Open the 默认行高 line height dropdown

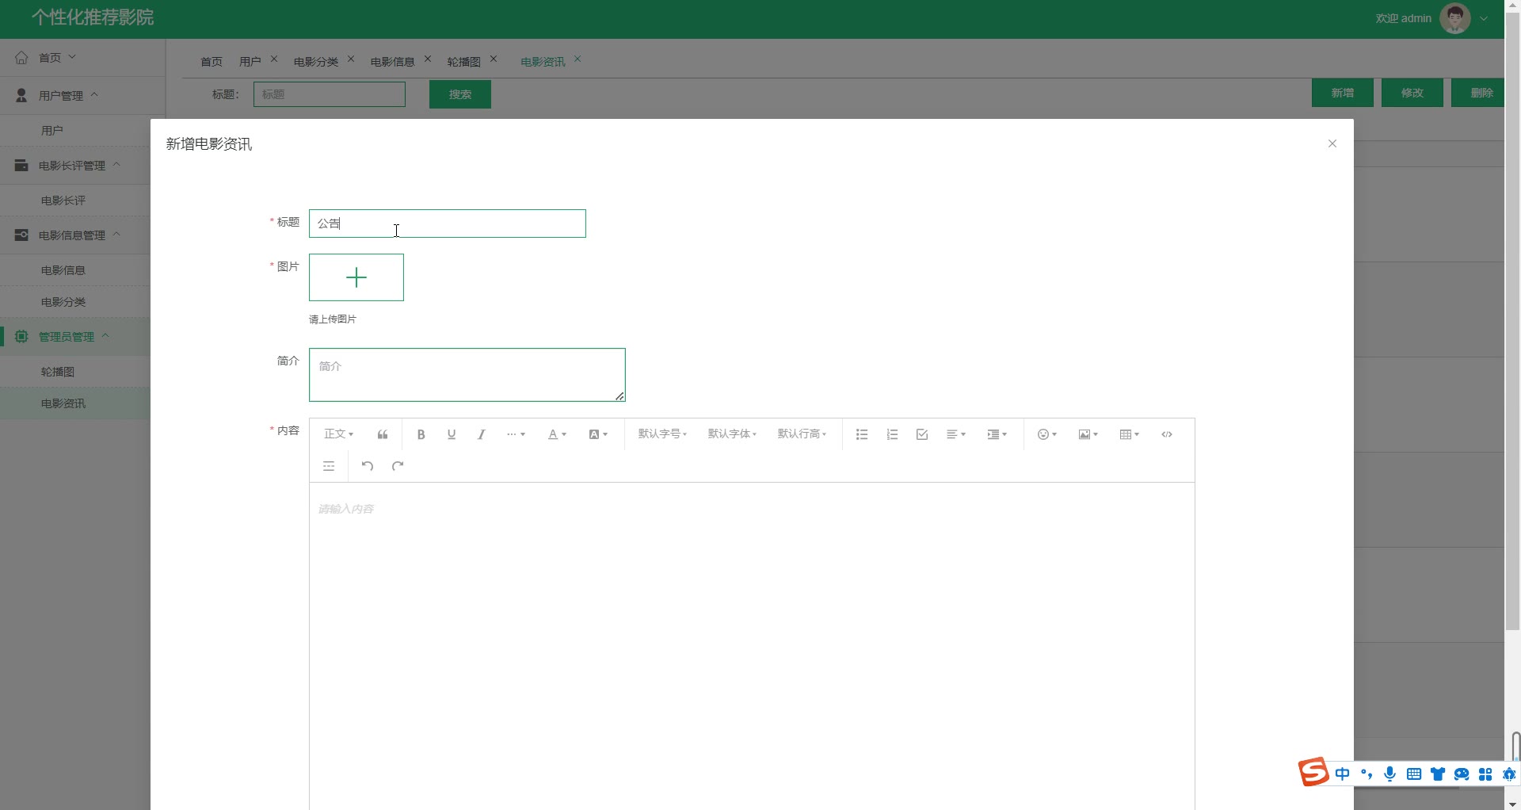tap(802, 434)
